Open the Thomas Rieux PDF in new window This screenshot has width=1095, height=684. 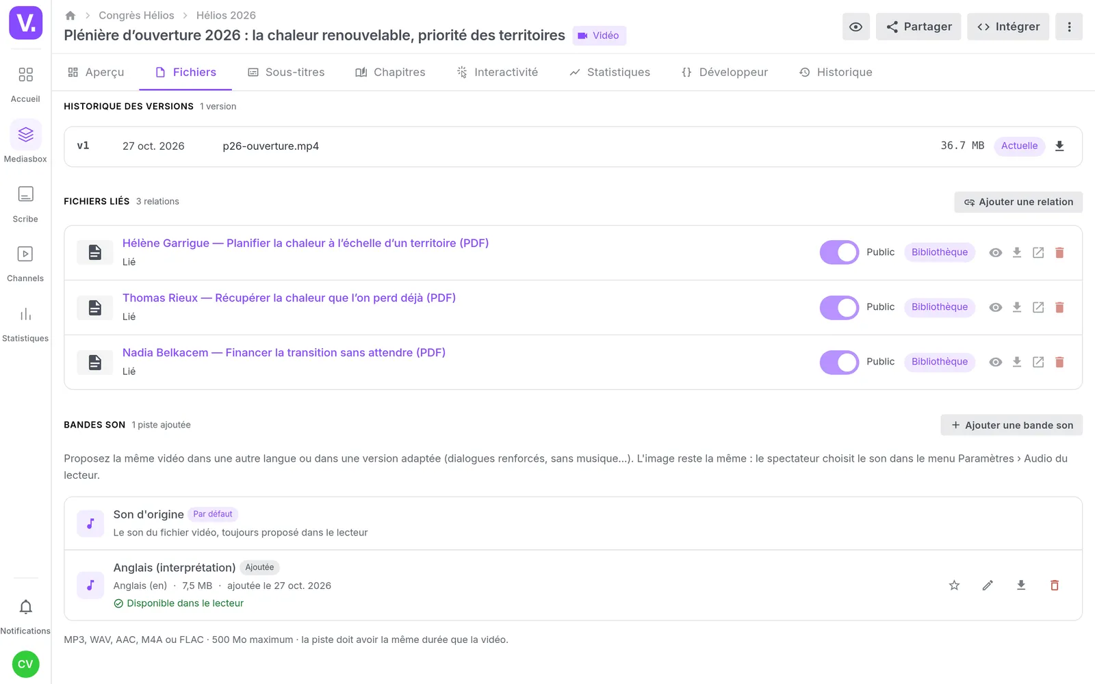pos(1038,307)
